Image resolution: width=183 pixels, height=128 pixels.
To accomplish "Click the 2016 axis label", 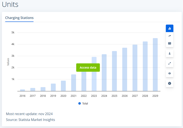I will 22,96.
